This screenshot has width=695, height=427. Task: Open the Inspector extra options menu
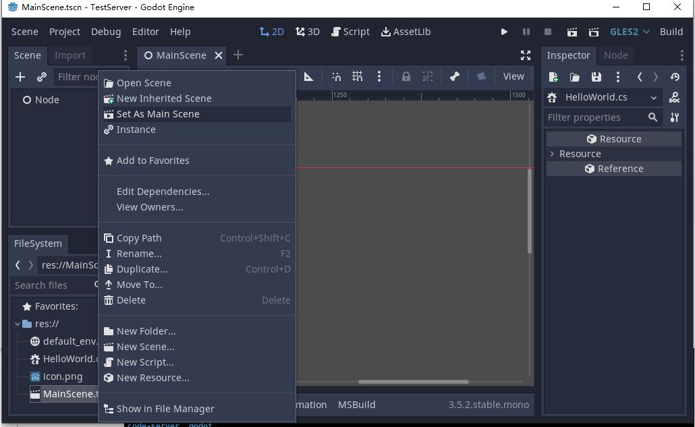[x=618, y=77]
